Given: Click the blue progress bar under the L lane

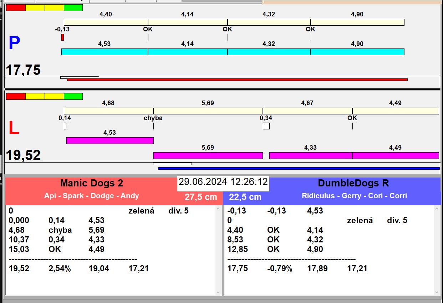Looking at the screenshot, I should click(299, 168).
